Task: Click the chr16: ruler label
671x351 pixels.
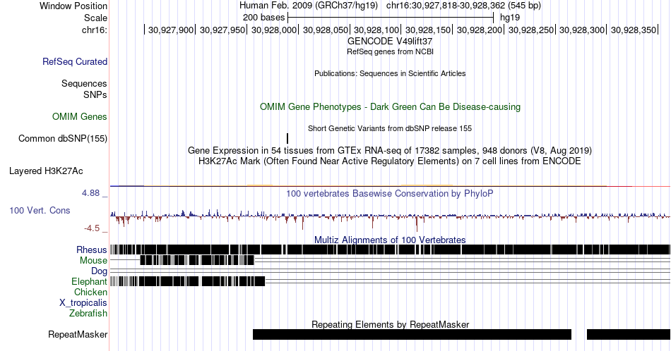Action: pyautogui.click(x=95, y=30)
